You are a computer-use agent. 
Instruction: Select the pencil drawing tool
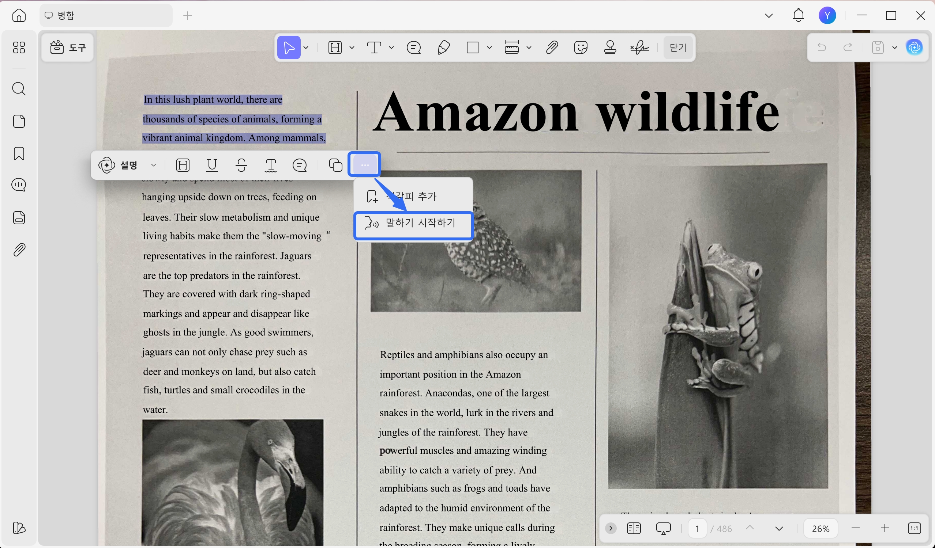tap(443, 47)
